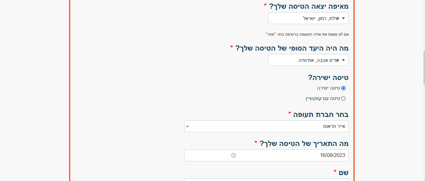The image size is (425, 181).
Task: Click the selected destination 'אדיס אבבה, אתיופיה'
Action: click(x=319, y=60)
